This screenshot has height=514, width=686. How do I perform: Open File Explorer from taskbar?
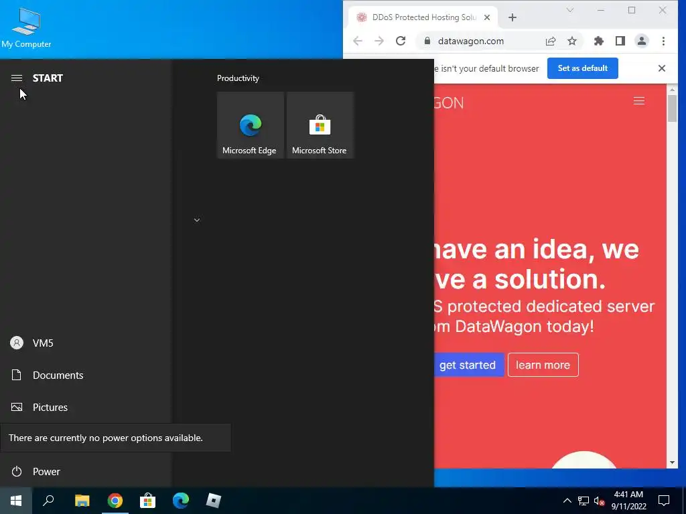click(82, 501)
